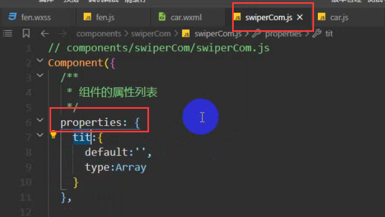The width and height of the screenshot is (385, 217).
Task: Go forward with the right arrow
Action: (63, 34)
